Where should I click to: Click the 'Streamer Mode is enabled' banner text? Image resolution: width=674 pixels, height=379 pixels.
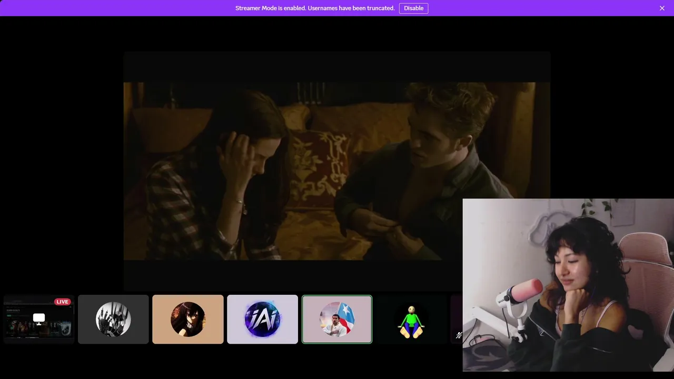click(315, 8)
